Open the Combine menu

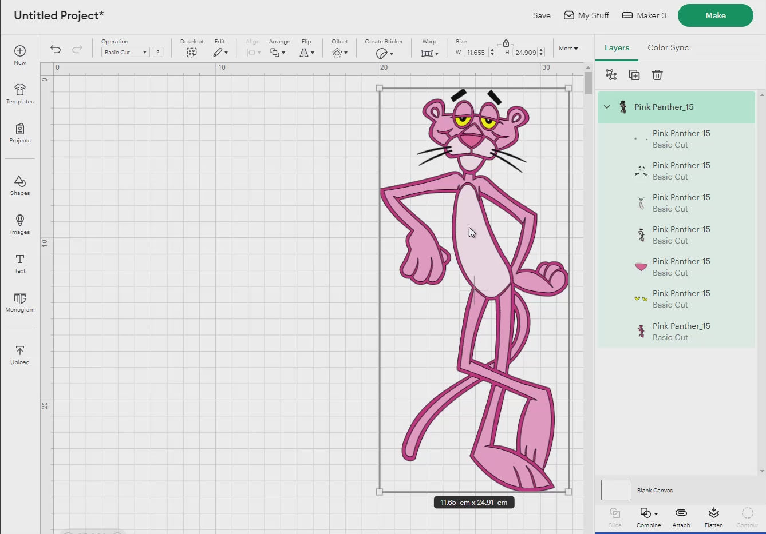tap(649, 517)
